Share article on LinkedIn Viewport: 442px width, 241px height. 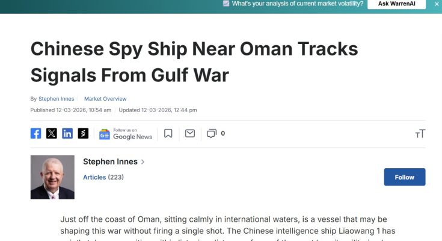point(67,133)
